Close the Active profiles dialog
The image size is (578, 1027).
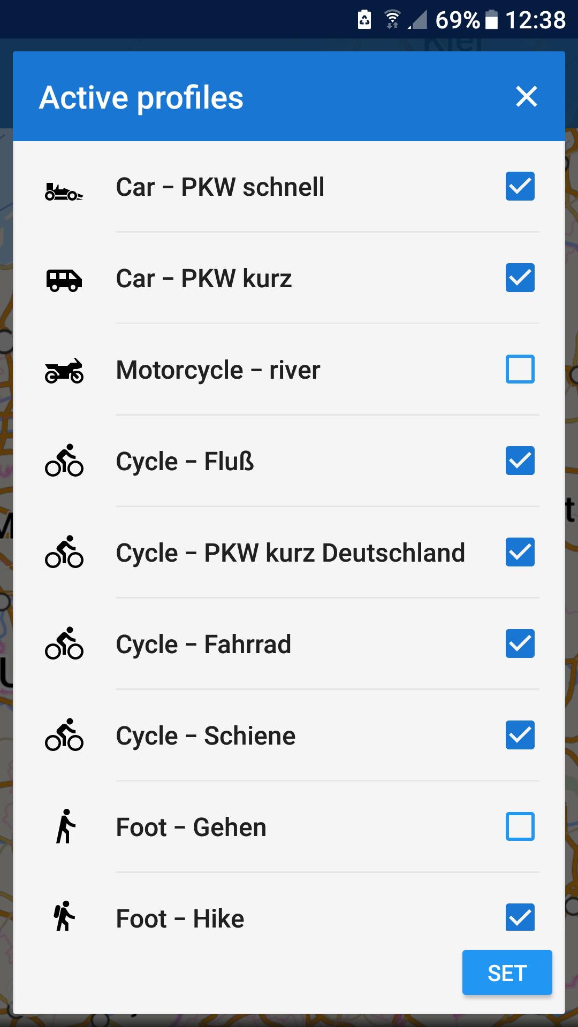527,97
